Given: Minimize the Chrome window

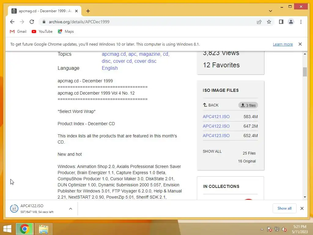Looking at the screenshot, I should (x=282, y=7).
